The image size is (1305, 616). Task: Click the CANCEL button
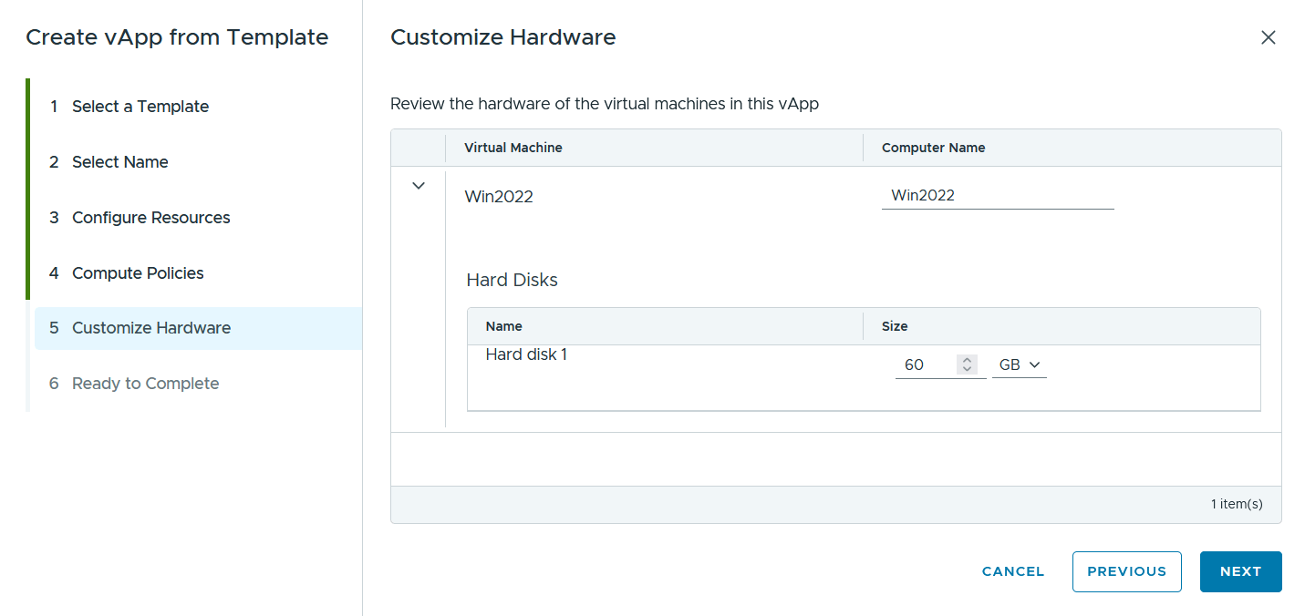click(1013, 571)
